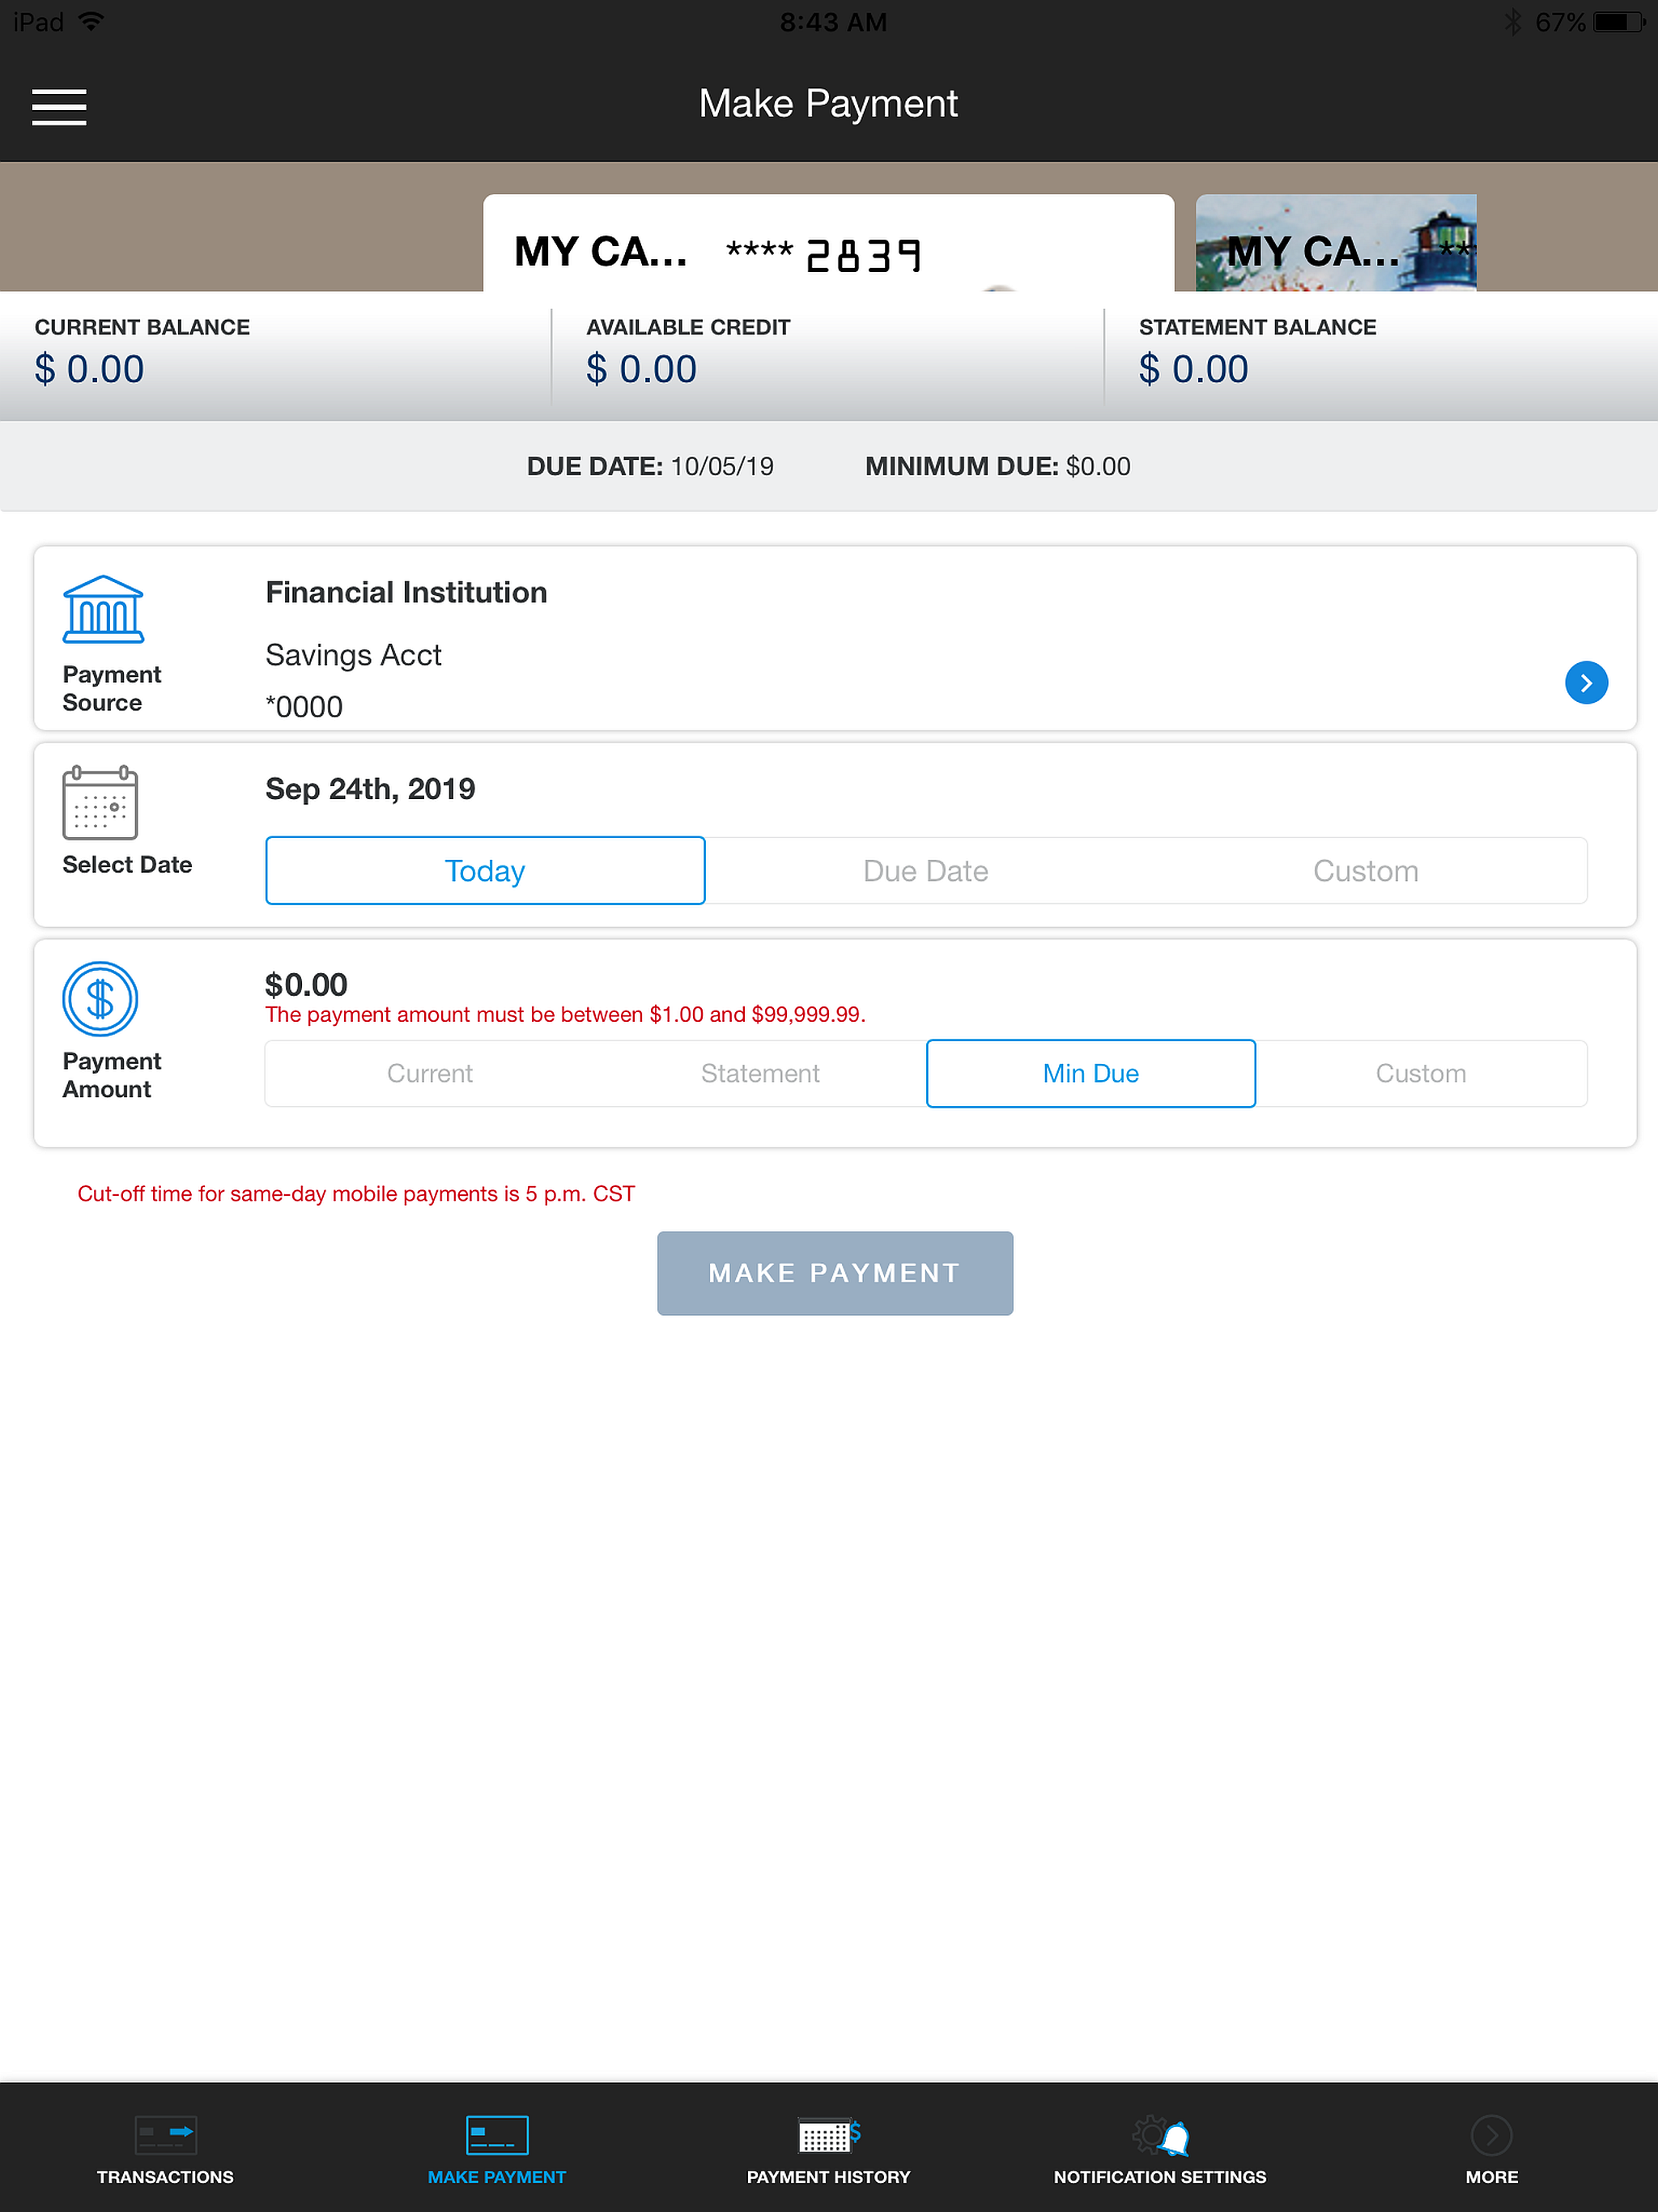Tap the dollar Payment Amount icon

coord(100,999)
